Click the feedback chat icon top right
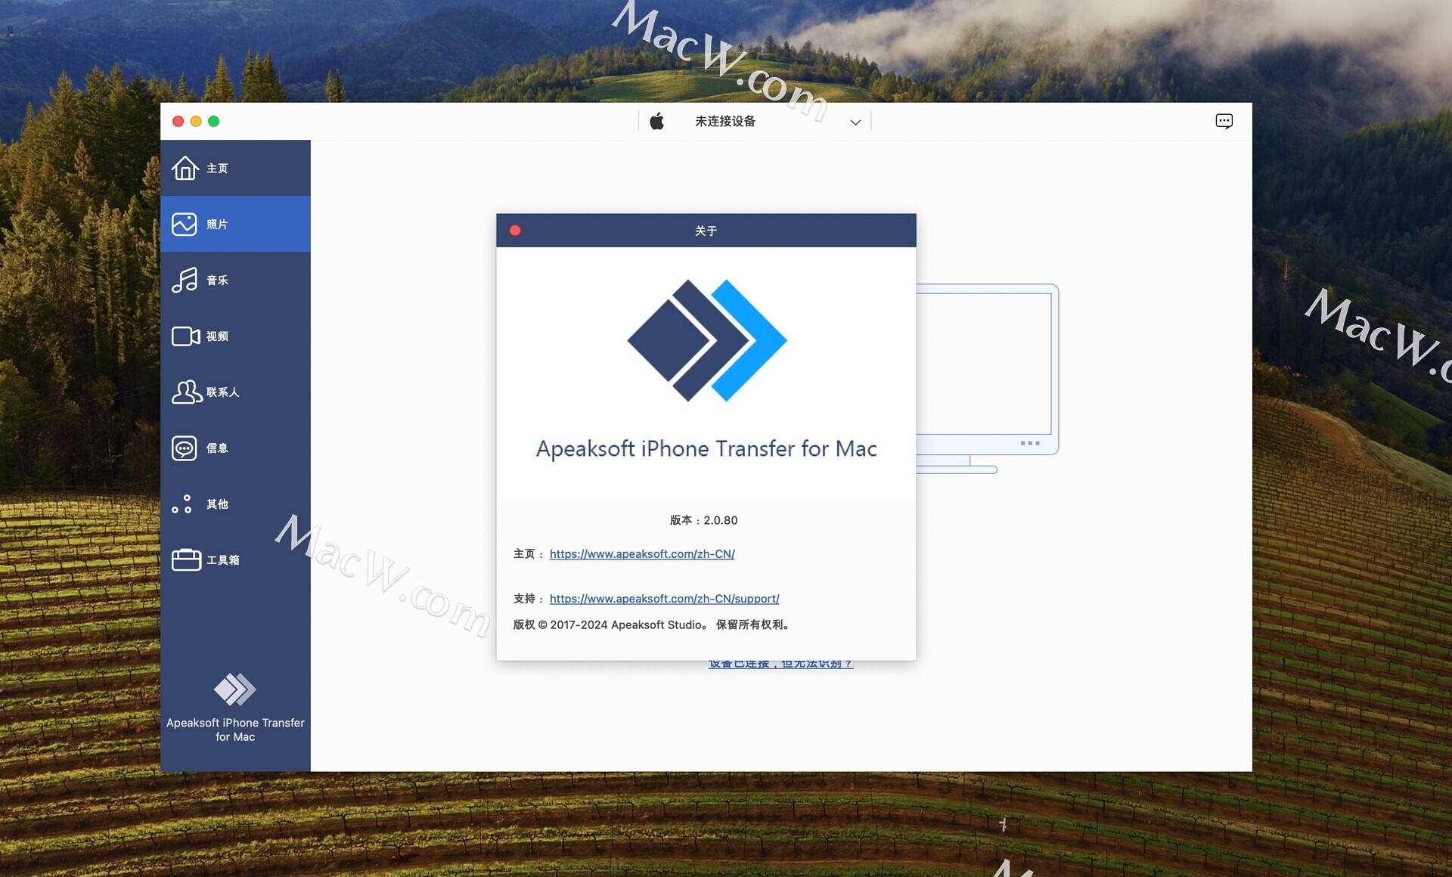 coord(1224,121)
